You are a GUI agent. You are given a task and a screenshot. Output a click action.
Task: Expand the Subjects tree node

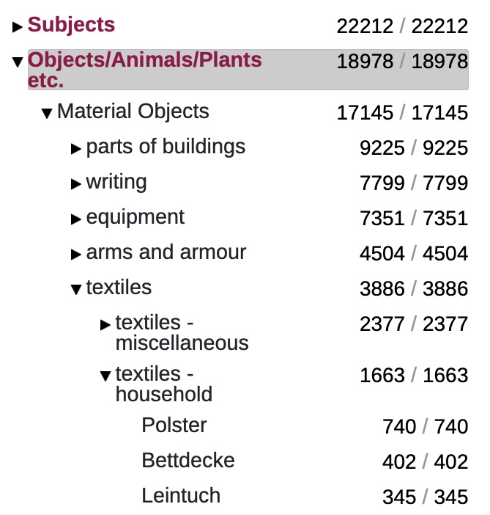(18, 27)
